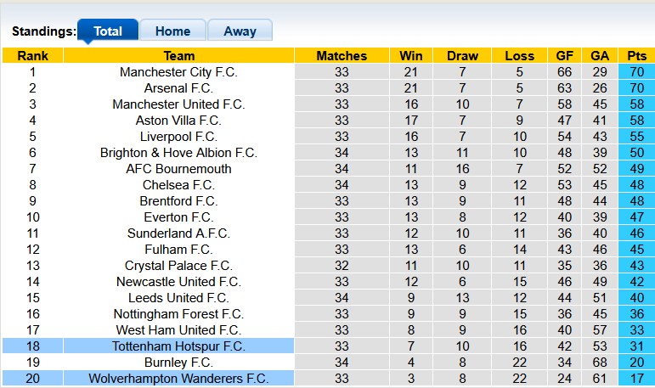Select the Tottenham Hotspur F.C. row
This screenshot has width=655, height=388.
point(178,346)
